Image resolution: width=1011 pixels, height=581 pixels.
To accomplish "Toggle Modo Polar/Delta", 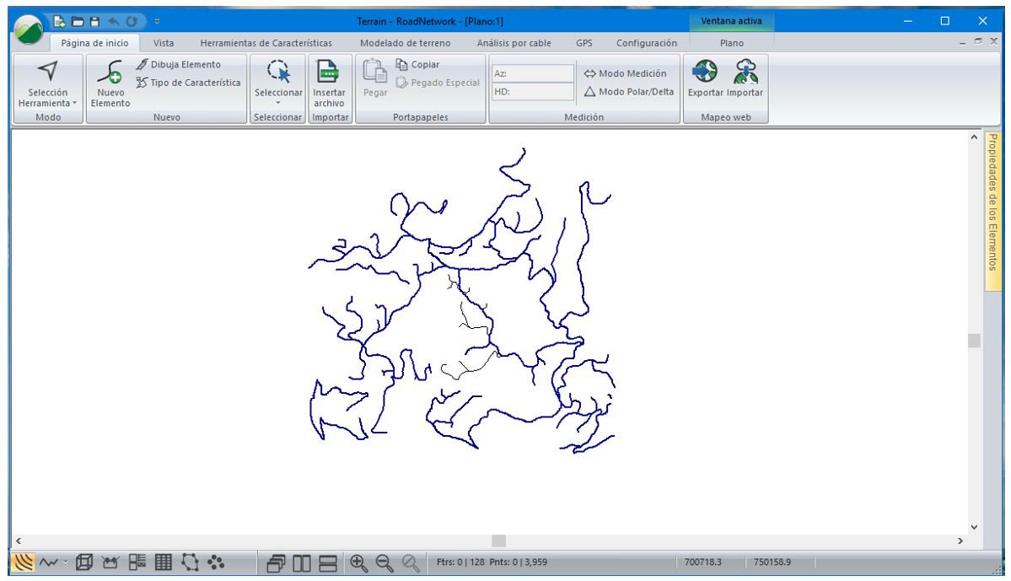I will click(x=629, y=92).
